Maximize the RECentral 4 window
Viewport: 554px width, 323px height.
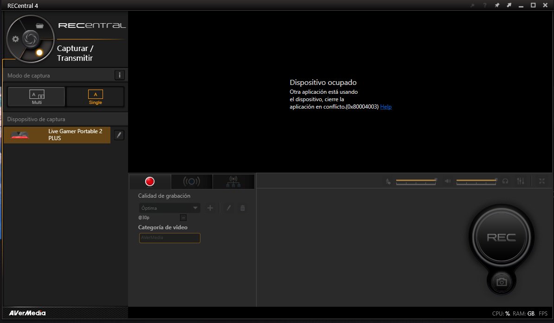point(533,5)
